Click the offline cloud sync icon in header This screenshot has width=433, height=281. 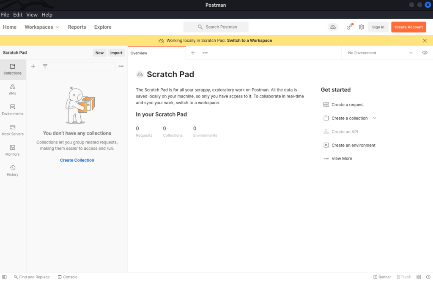pos(333,27)
